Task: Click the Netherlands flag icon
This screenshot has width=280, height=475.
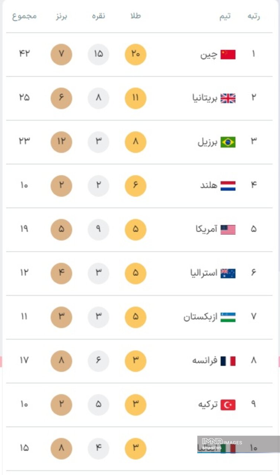Action: pos(228,186)
